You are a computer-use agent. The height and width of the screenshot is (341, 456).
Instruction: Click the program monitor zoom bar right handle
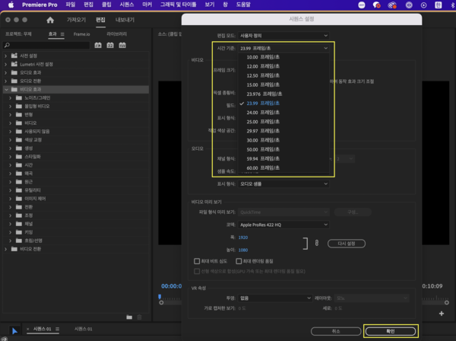[447, 302]
